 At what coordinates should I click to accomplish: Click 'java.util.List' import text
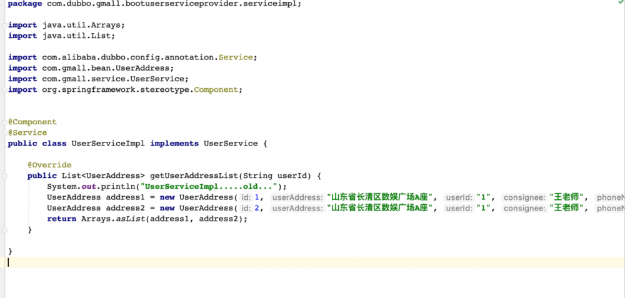76,36
